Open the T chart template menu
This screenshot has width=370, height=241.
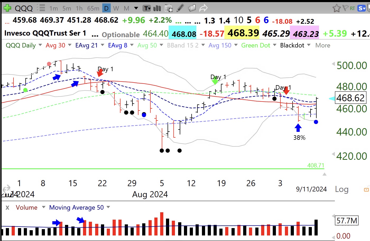[147, 8]
